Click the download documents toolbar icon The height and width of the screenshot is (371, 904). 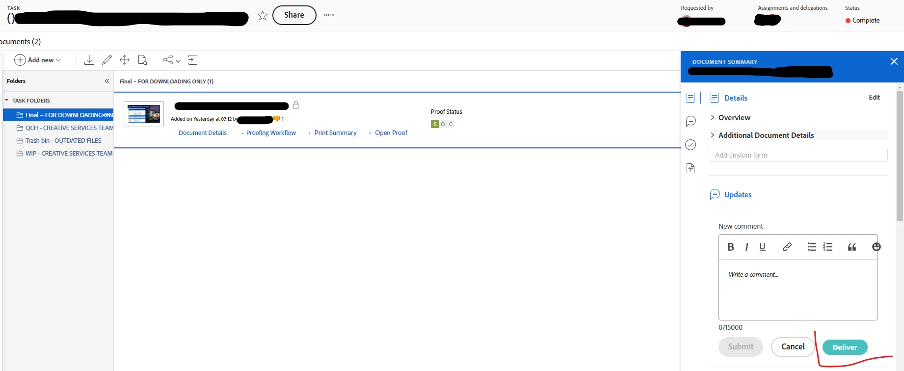click(x=89, y=60)
